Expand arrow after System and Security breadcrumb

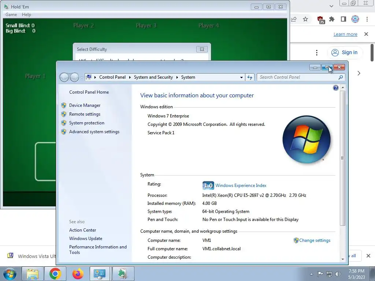[x=177, y=77]
